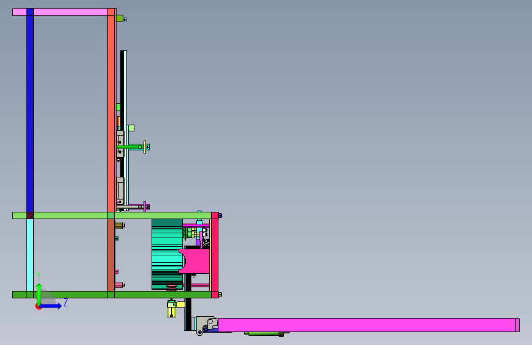
Task: Select the olive green block beside the top bar
Action: click(120, 18)
